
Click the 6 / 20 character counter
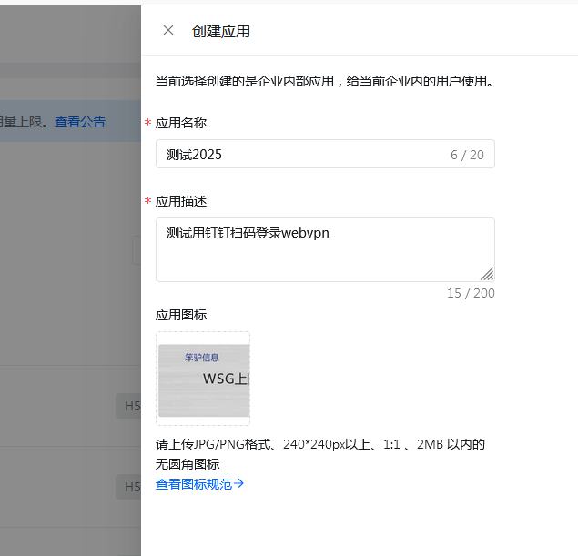[x=467, y=155]
